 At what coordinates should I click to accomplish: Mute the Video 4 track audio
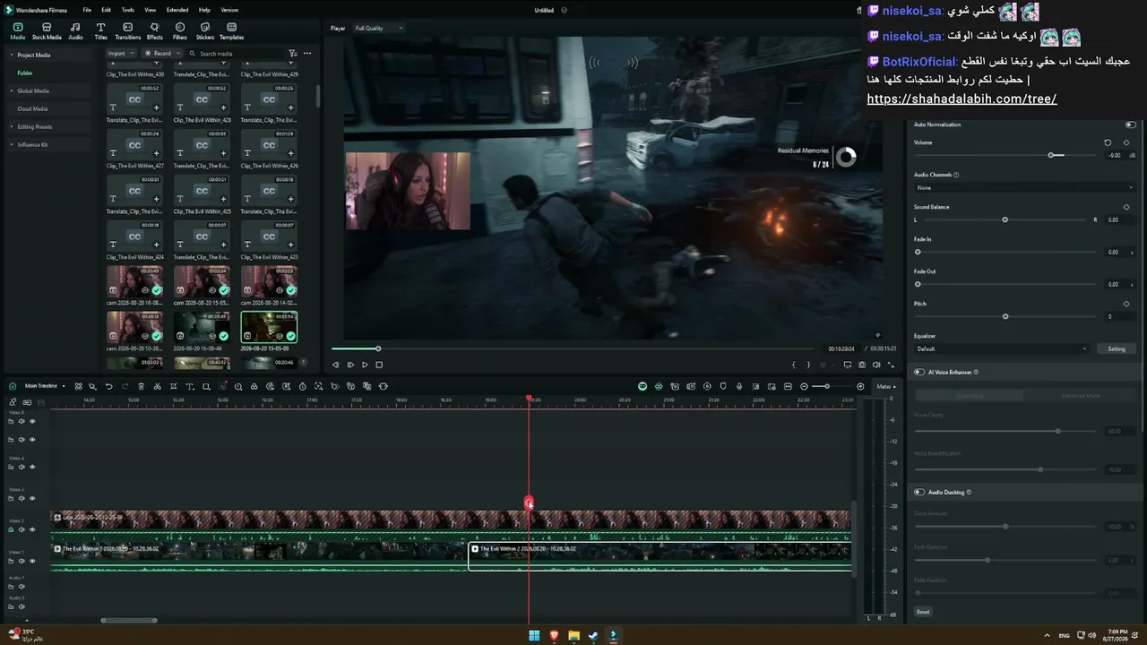22,467
